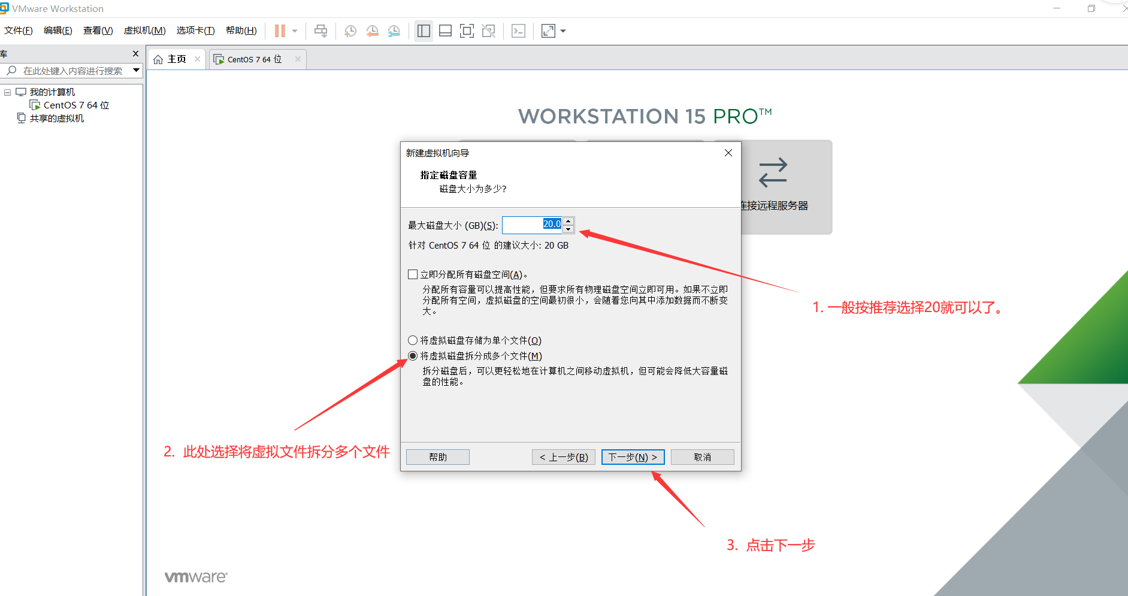1128x596 pixels.
Task: Open the library search filter dropdown
Action: coord(137,70)
